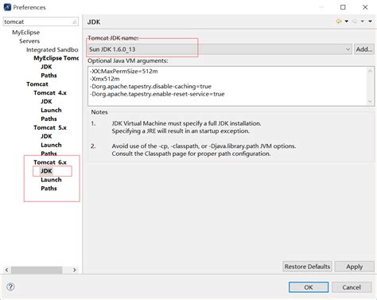
Task: Click the forward navigation arrow icon
Action: (x=355, y=21)
